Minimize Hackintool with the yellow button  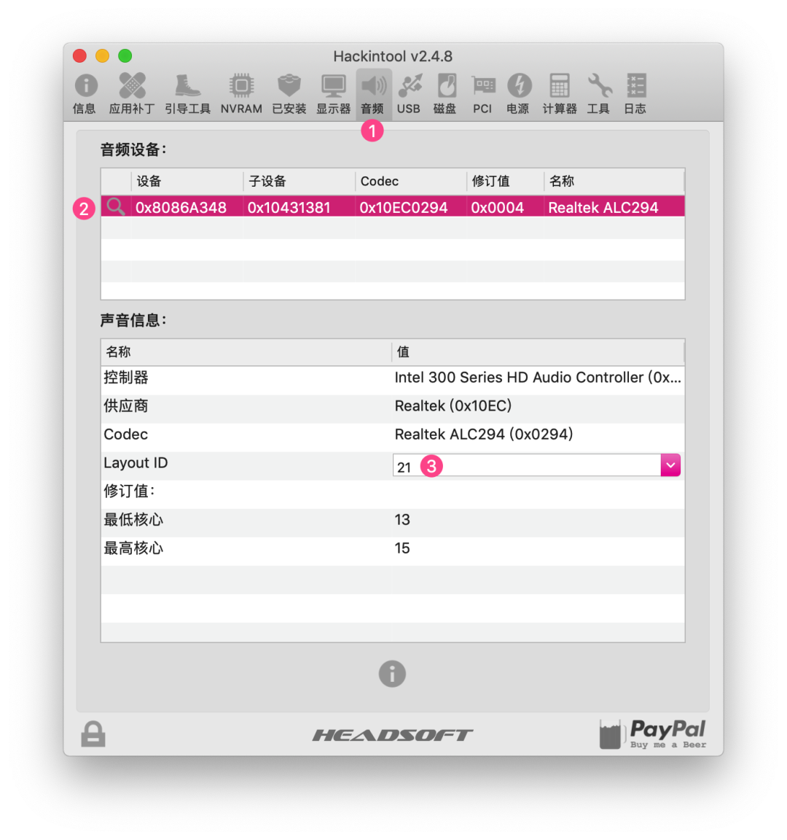(x=102, y=55)
